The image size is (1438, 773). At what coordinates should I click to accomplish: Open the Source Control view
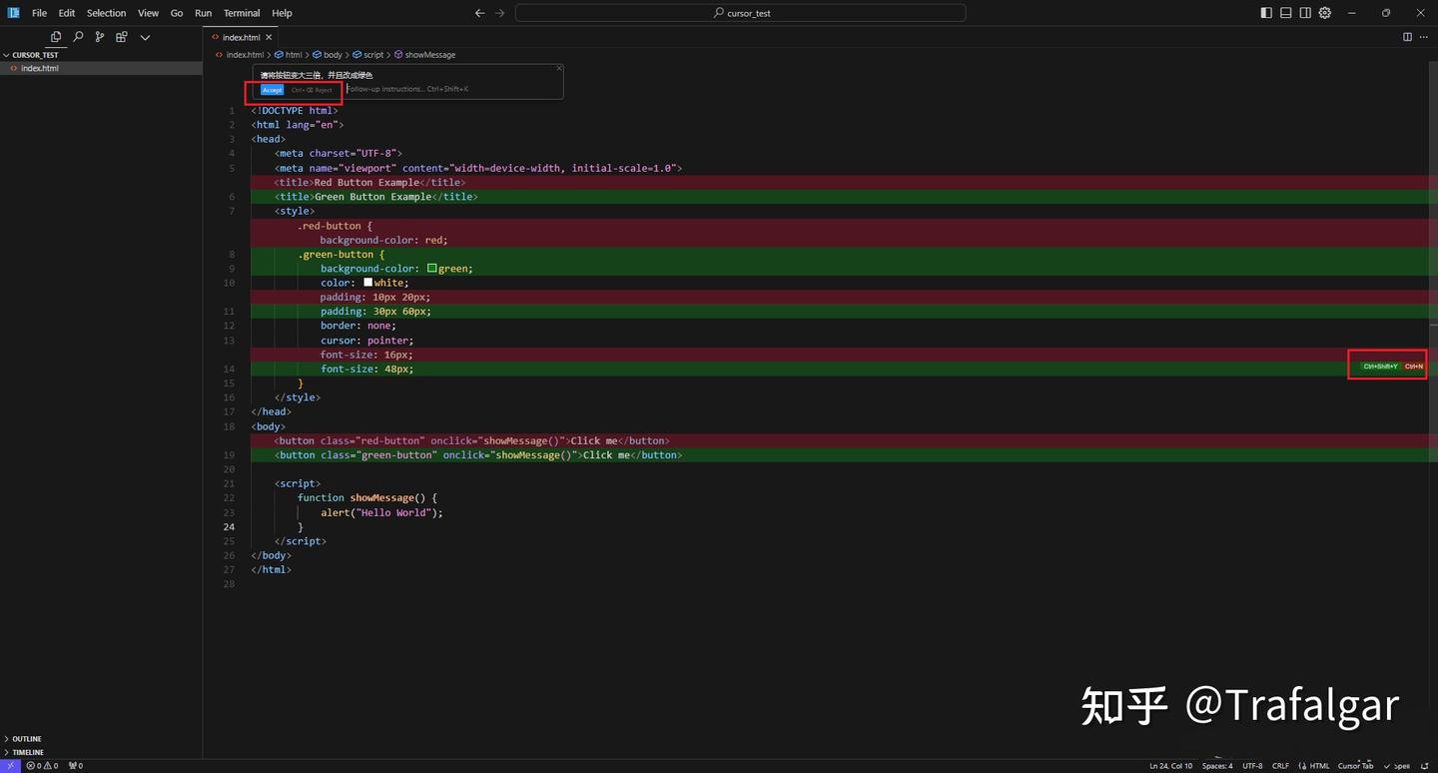pos(100,37)
